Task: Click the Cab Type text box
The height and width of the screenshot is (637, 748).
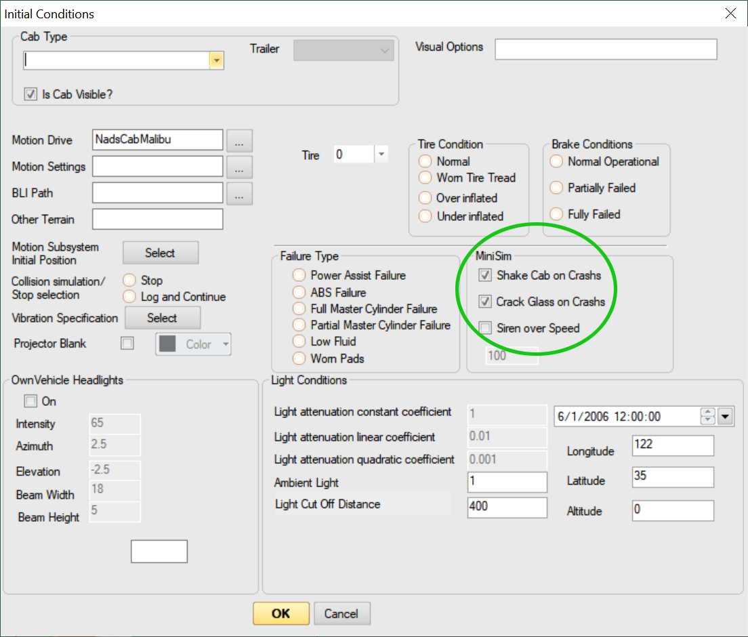Action: coord(117,60)
